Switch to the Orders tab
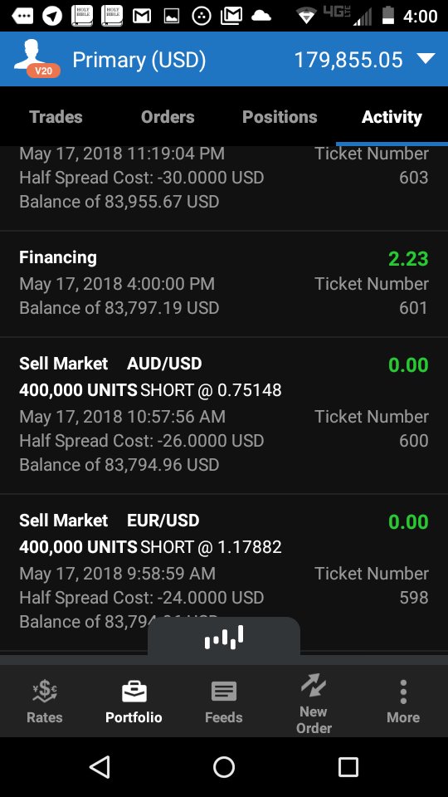The image size is (448, 797). 168,117
